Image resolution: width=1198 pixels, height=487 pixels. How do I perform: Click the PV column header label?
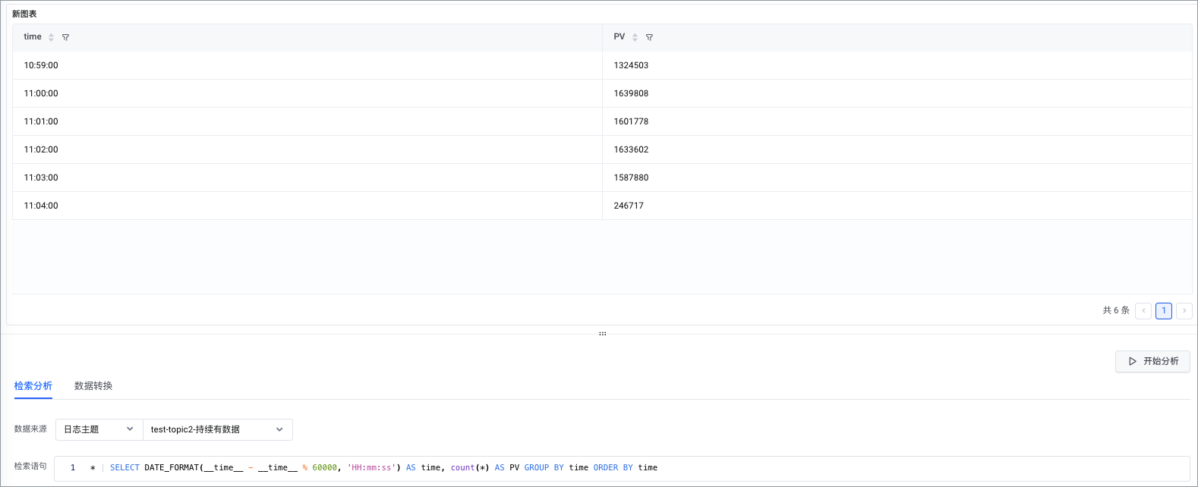619,36
